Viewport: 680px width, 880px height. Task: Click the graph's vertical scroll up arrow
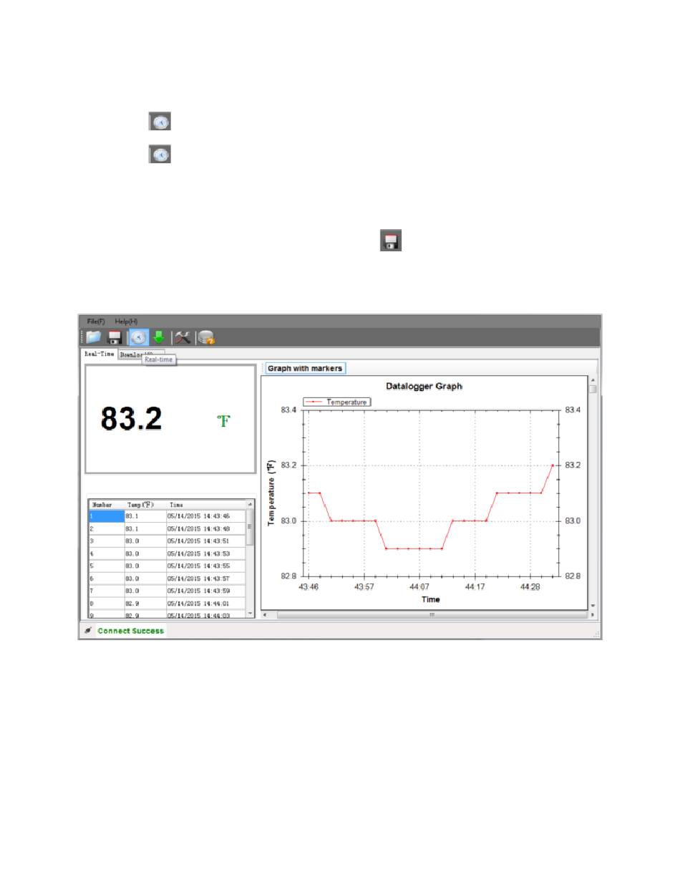click(593, 379)
